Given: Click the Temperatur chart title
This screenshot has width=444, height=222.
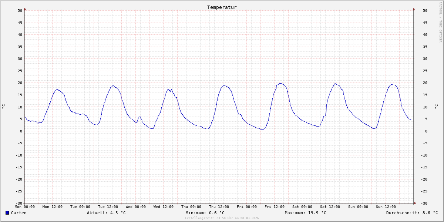Looking at the screenshot, I should 222,7.
